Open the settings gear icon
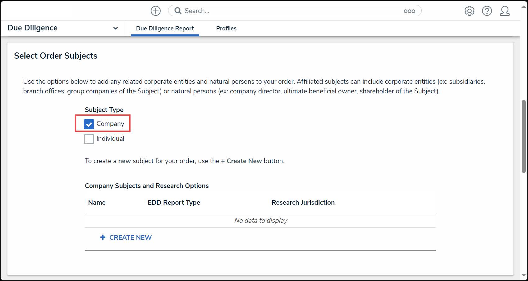Screen dimensions: 528x281 [x=469, y=11]
